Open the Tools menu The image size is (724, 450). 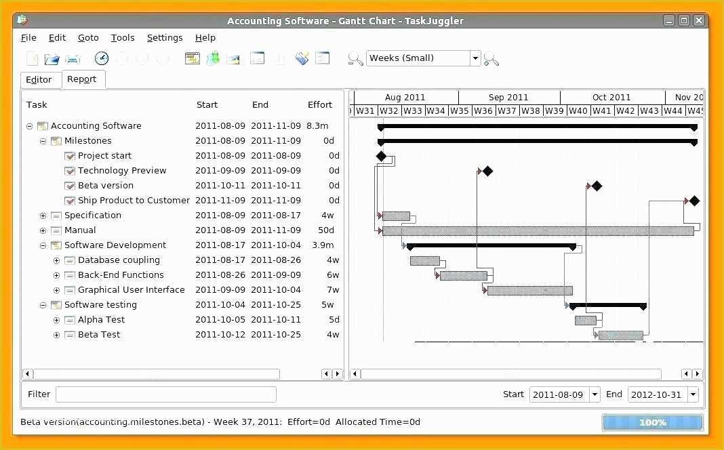tap(123, 38)
